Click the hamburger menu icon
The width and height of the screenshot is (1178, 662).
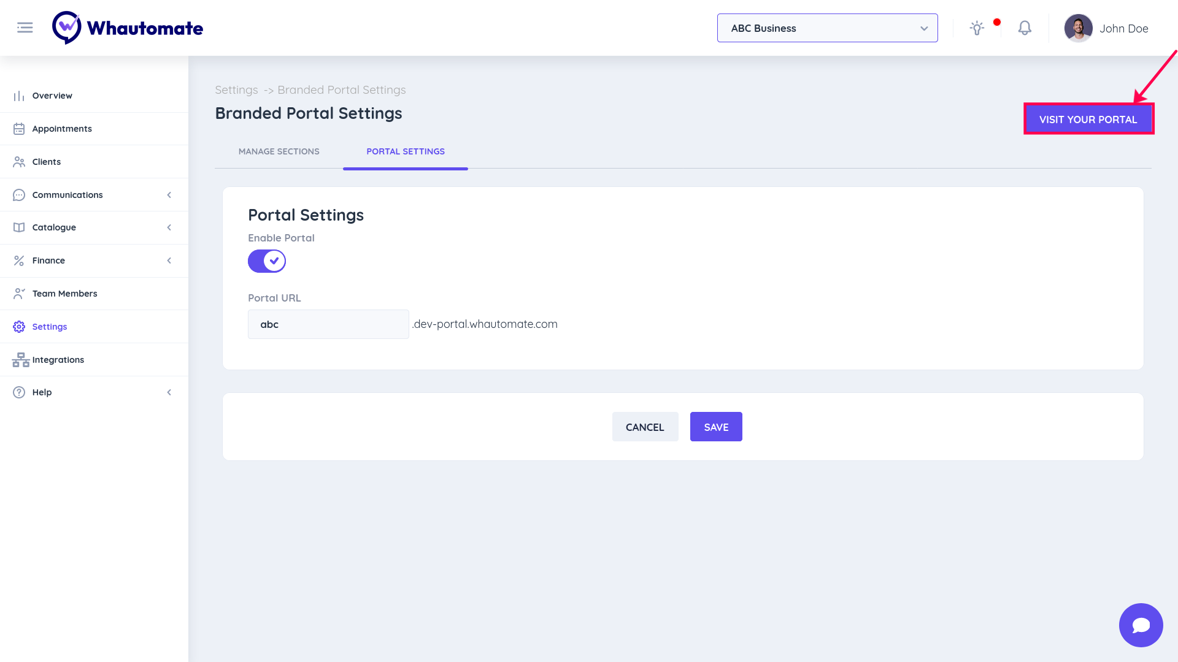tap(25, 28)
